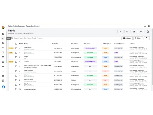Screen dimensions: 153x115
Task: Click the '2 Tasks' badge on Tushar's row
Action: click(11, 62)
